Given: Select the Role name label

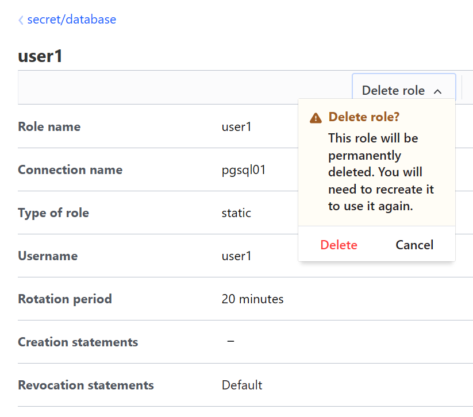Looking at the screenshot, I should 49,126.
